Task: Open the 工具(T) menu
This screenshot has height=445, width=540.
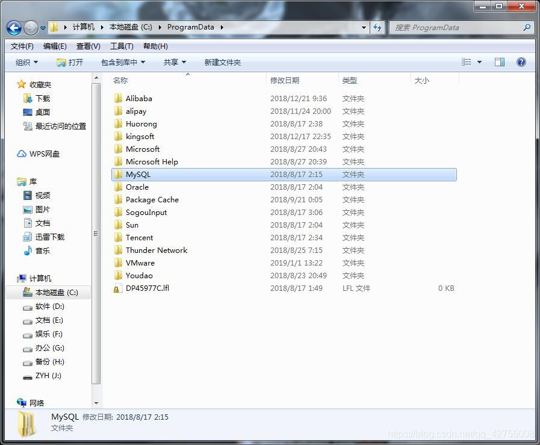Action: (122, 46)
